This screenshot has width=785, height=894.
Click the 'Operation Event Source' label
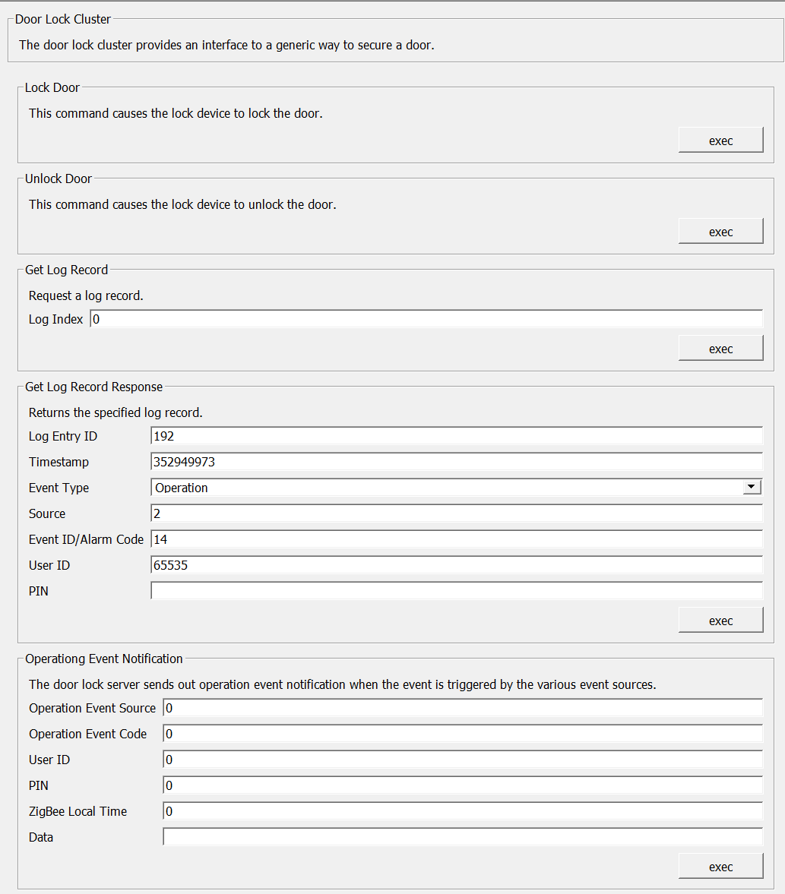pos(92,708)
